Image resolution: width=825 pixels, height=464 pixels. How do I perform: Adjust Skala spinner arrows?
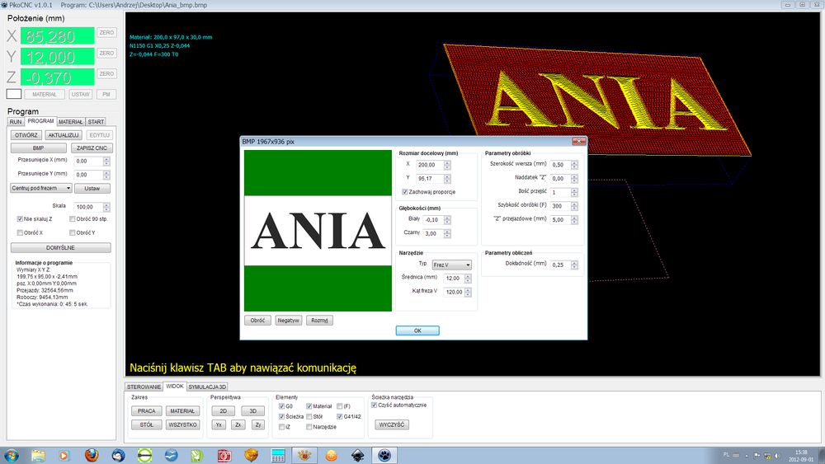pyautogui.click(x=106, y=207)
